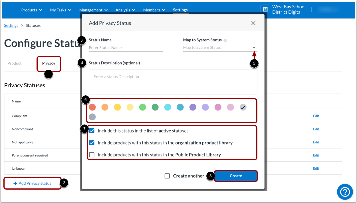Open the Map to System Status dropdown
Screen dimensions: 357x203
[253, 47]
